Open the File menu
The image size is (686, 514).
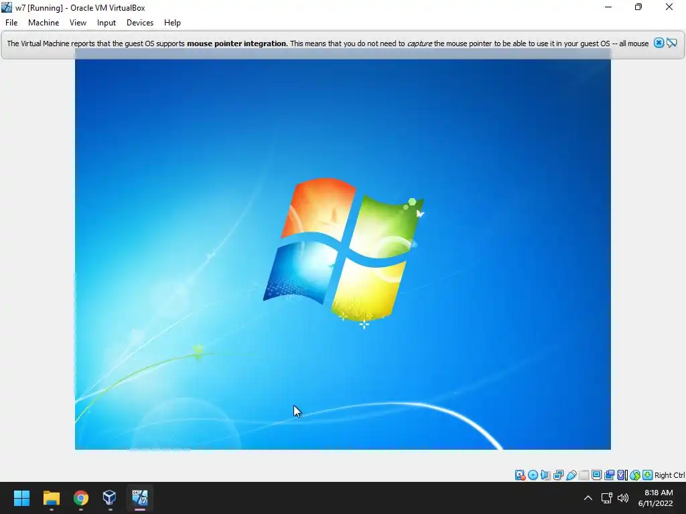pos(11,23)
